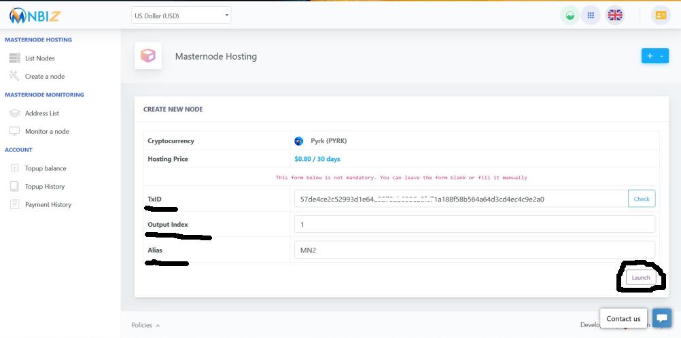Click the Output Index input field
The image size is (681, 338).
(x=474, y=225)
